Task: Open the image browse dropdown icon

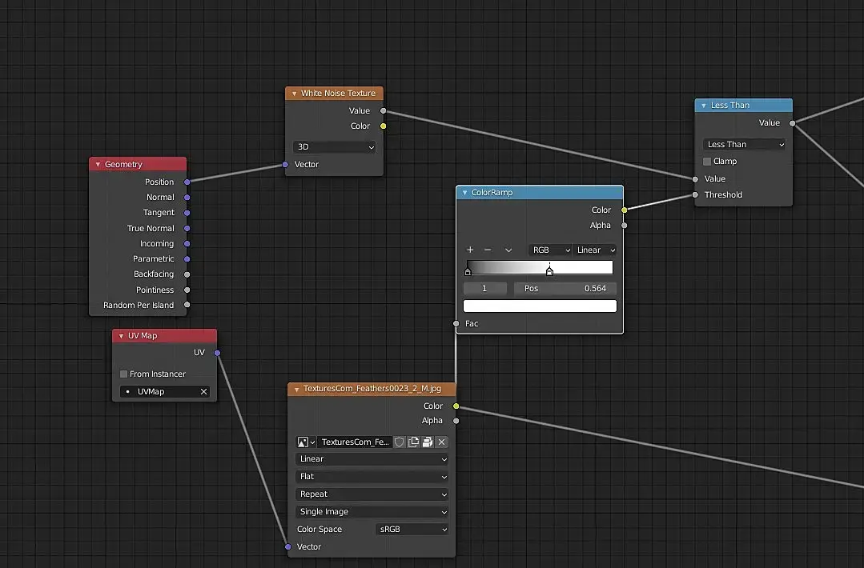Action: [x=306, y=442]
